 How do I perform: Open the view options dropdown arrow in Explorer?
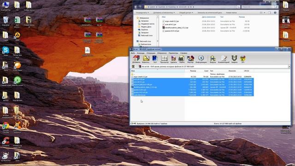click(264, 12)
